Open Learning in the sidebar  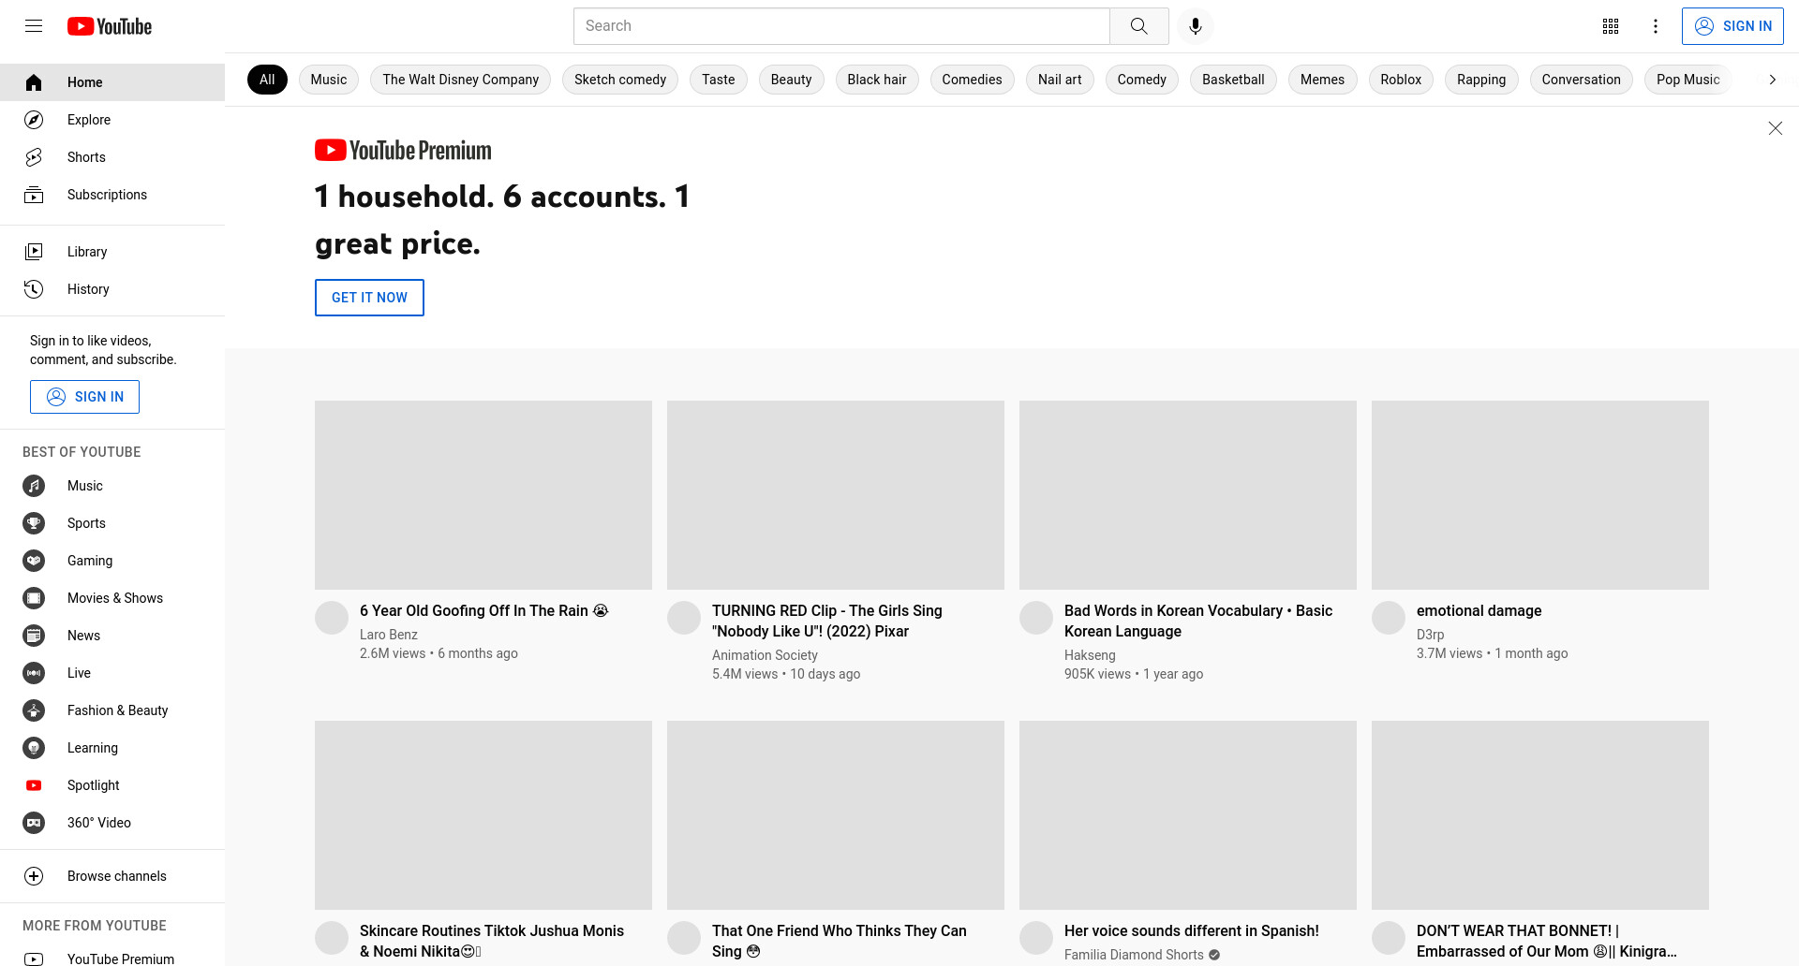point(112,748)
